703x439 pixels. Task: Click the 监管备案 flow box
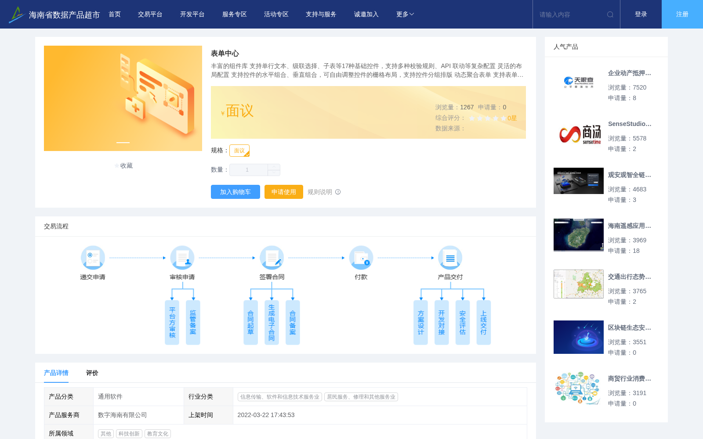point(193,323)
